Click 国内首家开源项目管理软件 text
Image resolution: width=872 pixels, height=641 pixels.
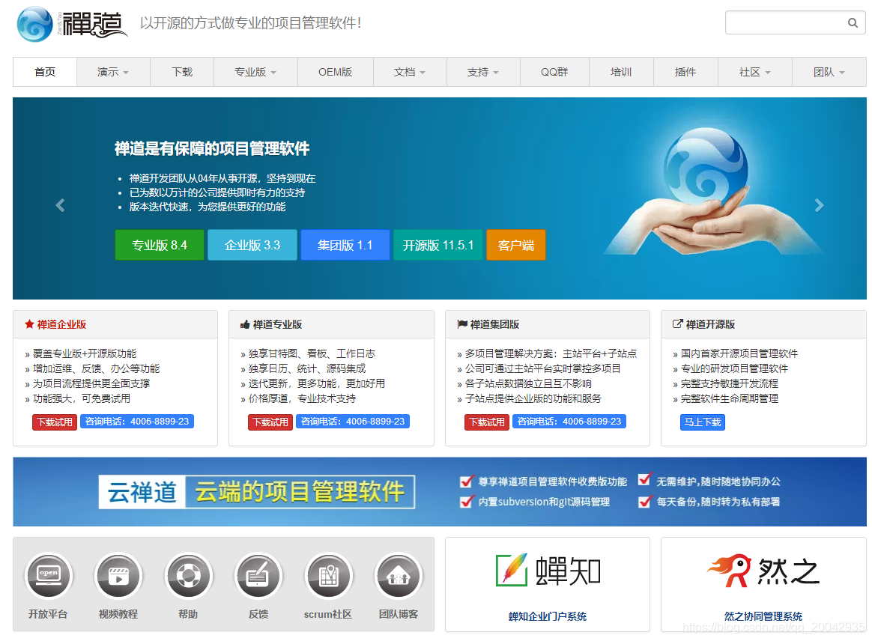(739, 353)
